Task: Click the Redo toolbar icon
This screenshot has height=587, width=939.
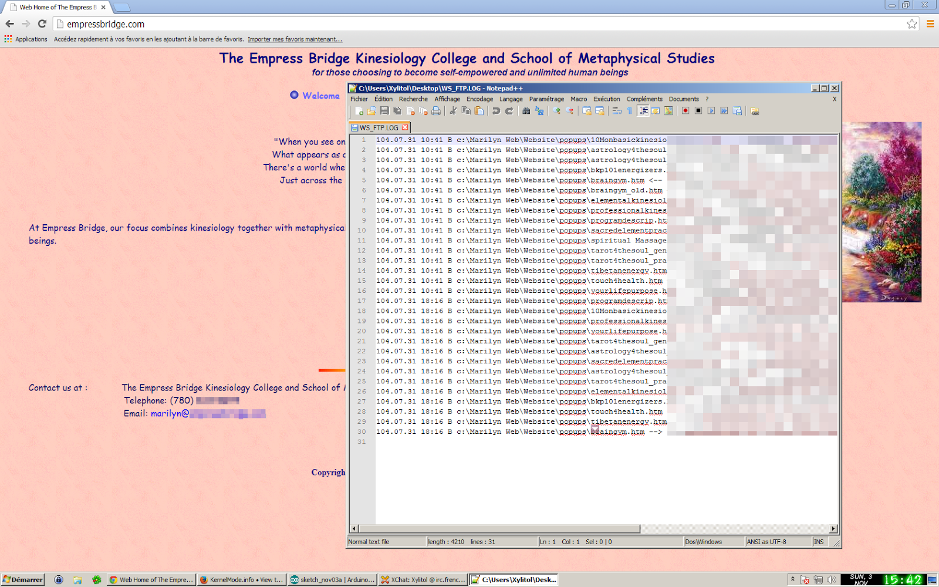Action: pyautogui.click(x=509, y=111)
